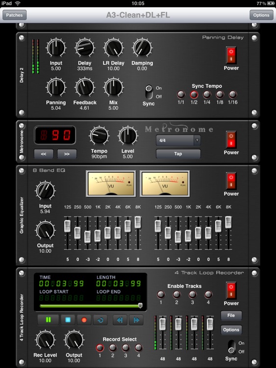Select Sync Tempo 1/8

(x=220, y=94)
